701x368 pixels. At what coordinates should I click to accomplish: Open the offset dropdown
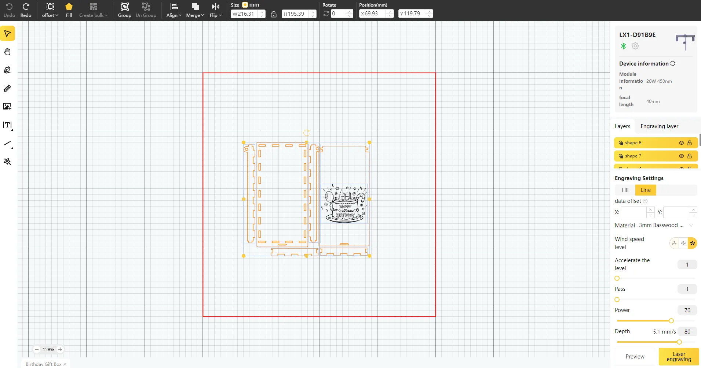50,10
